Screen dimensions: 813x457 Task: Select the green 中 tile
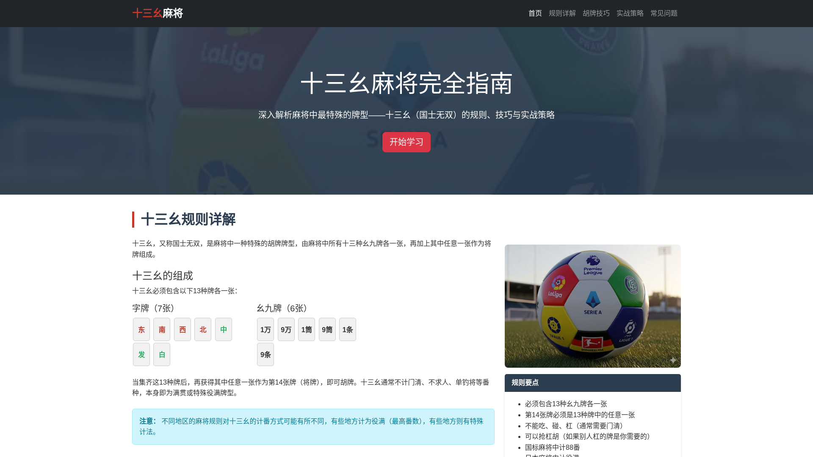coord(224,330)
